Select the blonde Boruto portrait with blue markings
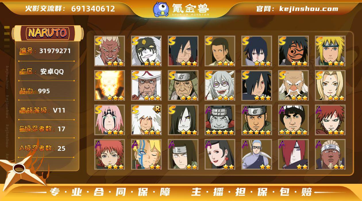This screenshot has height=201, width=362. coord(146,154)
